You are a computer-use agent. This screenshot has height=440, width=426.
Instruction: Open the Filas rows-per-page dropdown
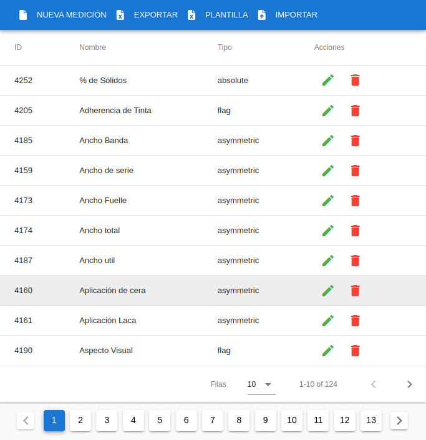[261, 384]
